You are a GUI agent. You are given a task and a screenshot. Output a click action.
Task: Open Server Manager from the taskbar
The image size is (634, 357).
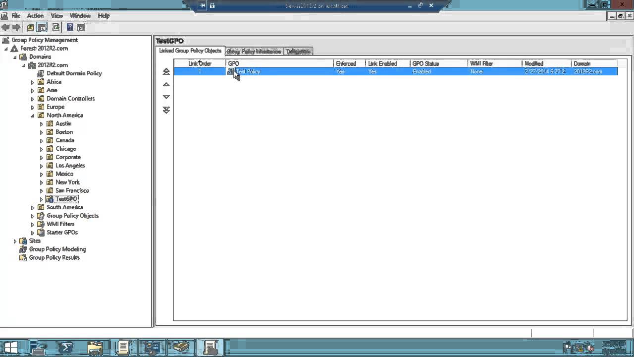(x=38, y=348)
